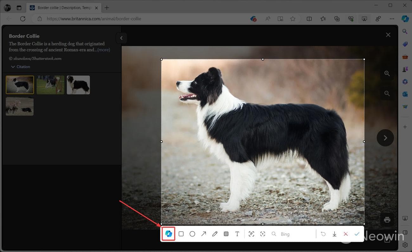
Task: Click the Copilot icon in screenshot toolbar
Action: click(169, 234)
